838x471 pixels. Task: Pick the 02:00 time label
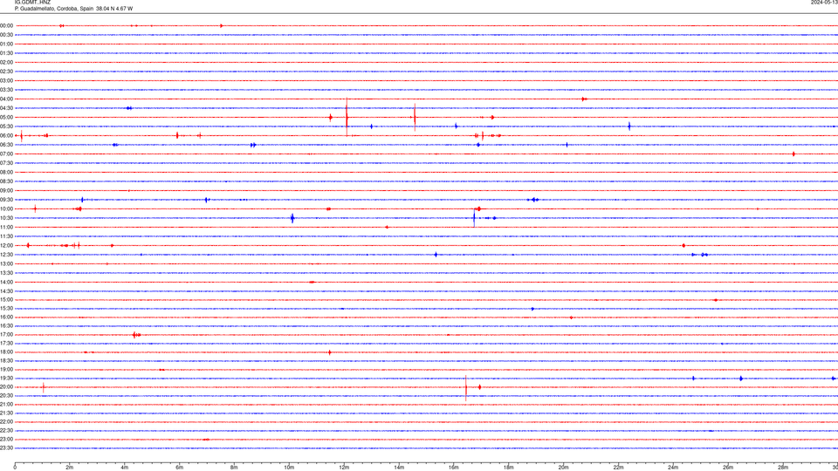click(6, 63)
